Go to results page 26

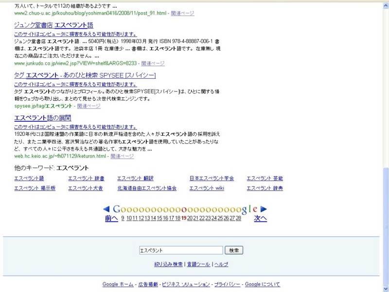(226, 218)
